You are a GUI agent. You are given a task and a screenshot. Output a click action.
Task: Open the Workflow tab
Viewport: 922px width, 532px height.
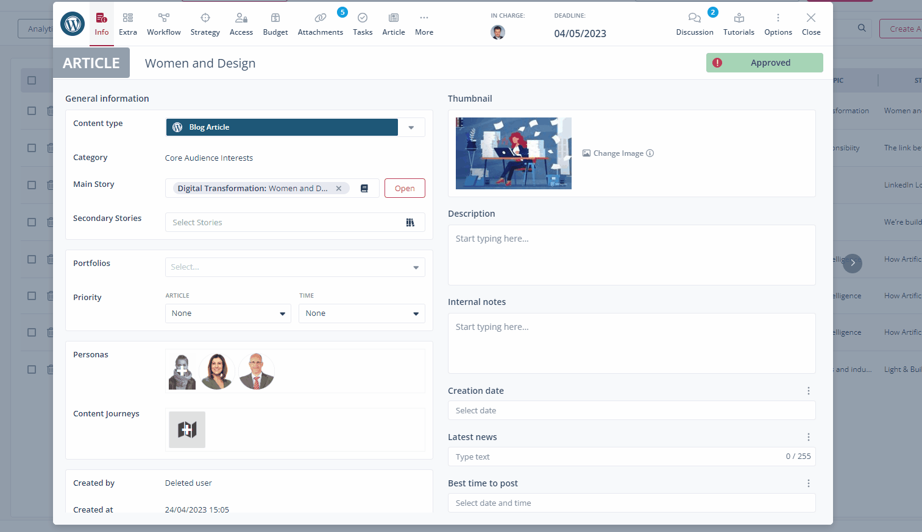click(x=163, y=24)
